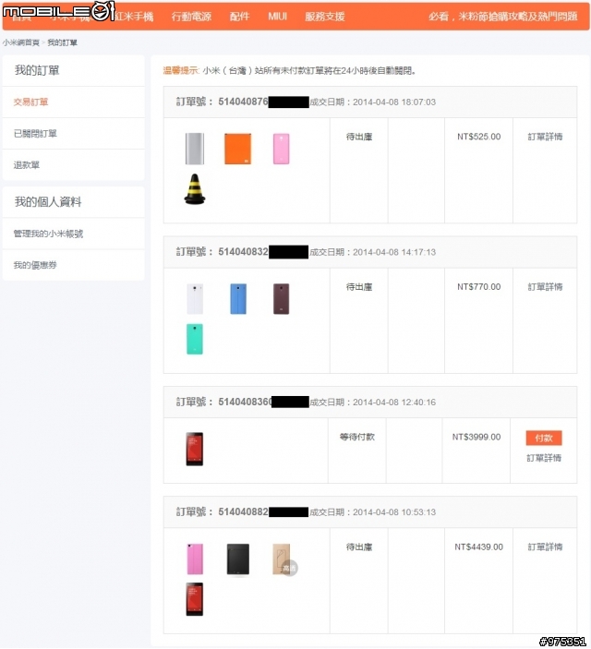Open the pink phone case in the NT$525.00 order
Image resolution: width=591 pixels, height=649 pixels.
coord(282,149)
